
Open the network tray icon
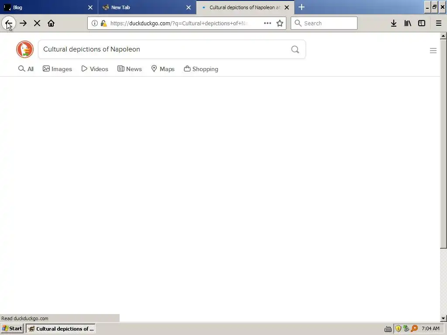[406, 328]
